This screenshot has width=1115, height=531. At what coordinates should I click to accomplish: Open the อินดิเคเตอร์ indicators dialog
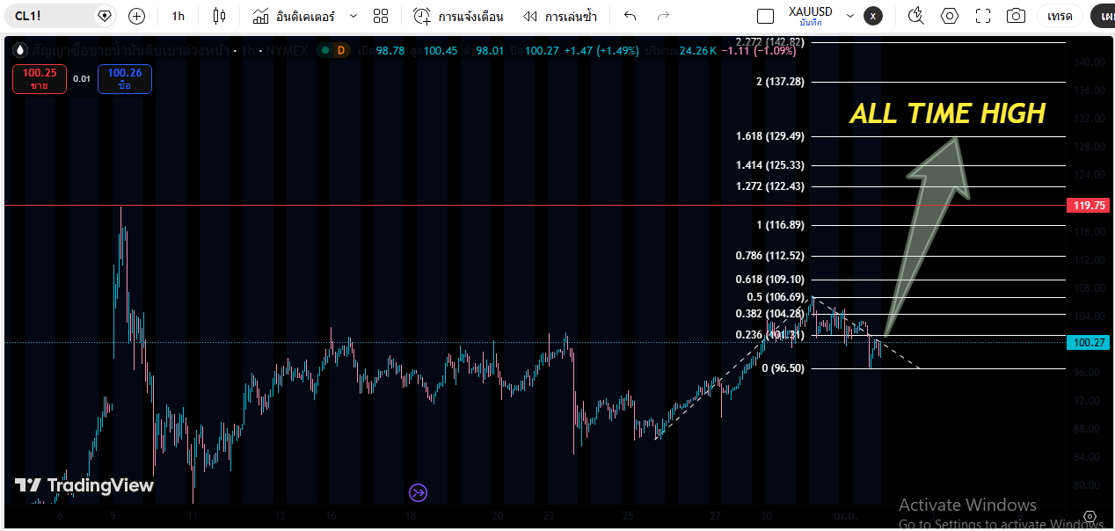tap(294, 16)
